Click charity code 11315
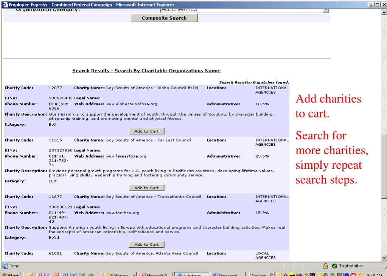The height and width of the screenshot is (276, 387). (x=55, y=140)
